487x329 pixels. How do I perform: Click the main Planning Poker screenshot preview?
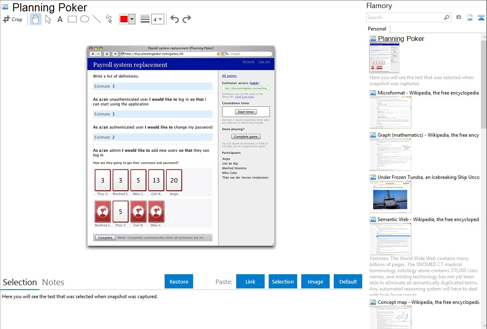181,146
